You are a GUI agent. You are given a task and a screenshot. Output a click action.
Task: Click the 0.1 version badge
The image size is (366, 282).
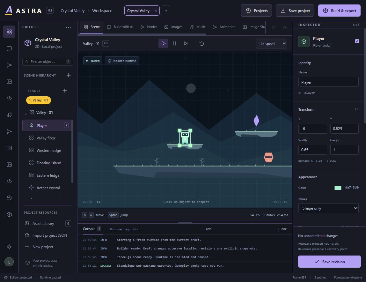(x=50, y=11)
